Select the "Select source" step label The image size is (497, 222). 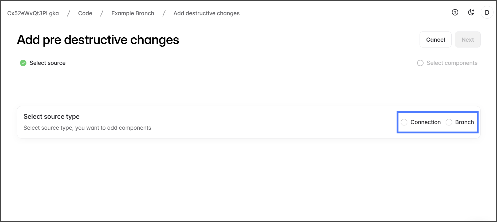click(x=48, y=63)
